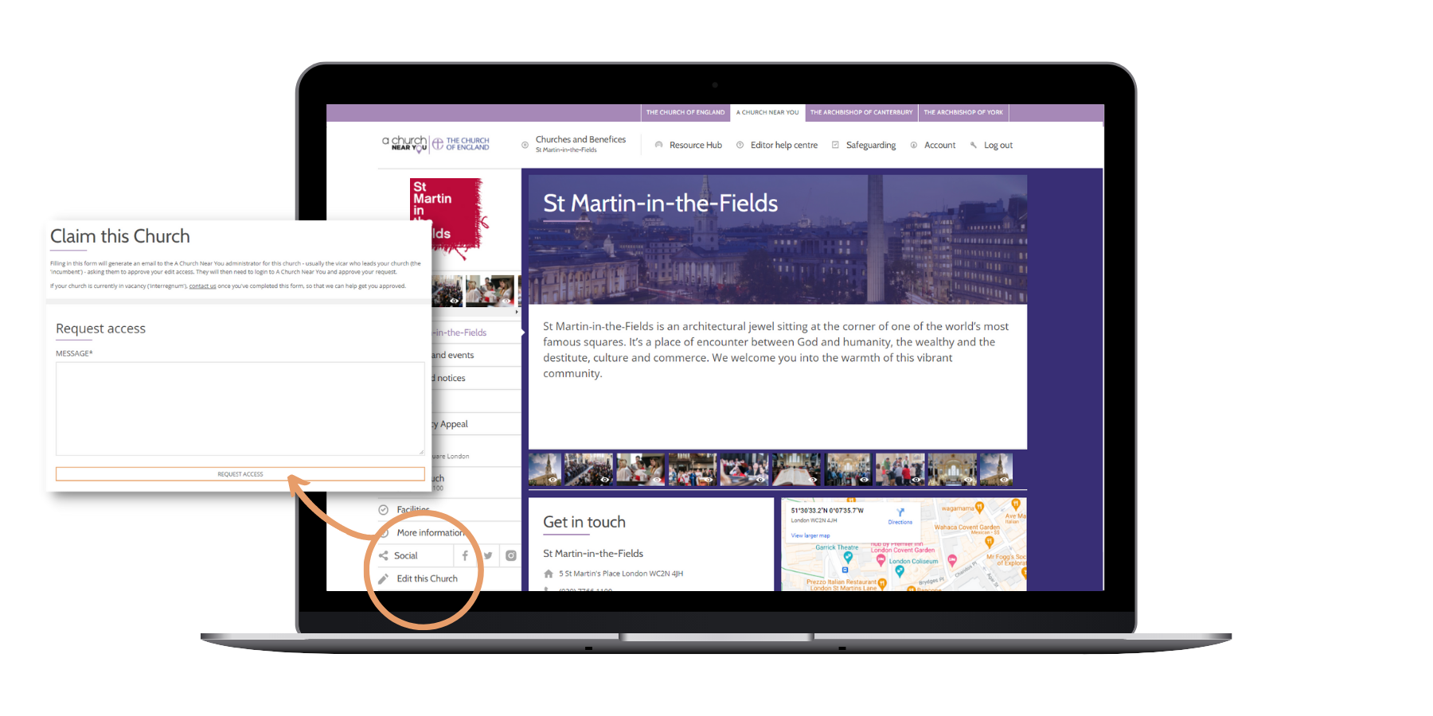1433x716 pixels.
Task: Click the Log out wrench icon
Action: [973, 145]
